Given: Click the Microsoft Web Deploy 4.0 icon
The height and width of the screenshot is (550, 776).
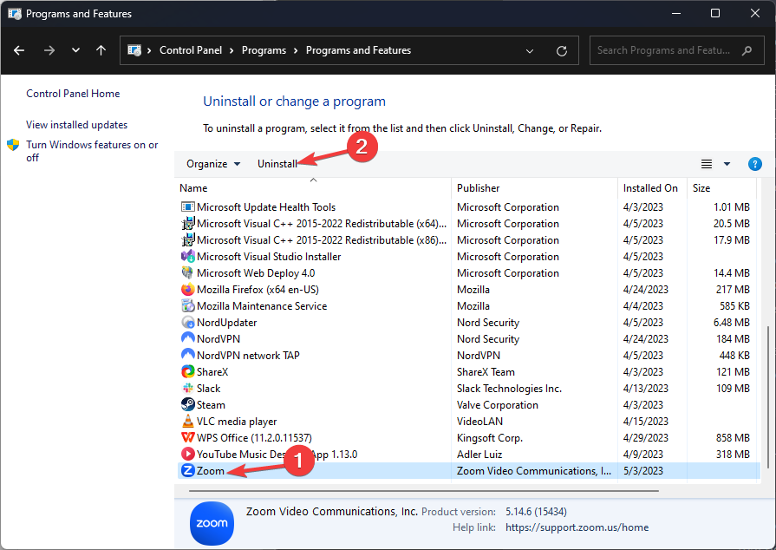Looking at the screenshot, I should (187, 272).
